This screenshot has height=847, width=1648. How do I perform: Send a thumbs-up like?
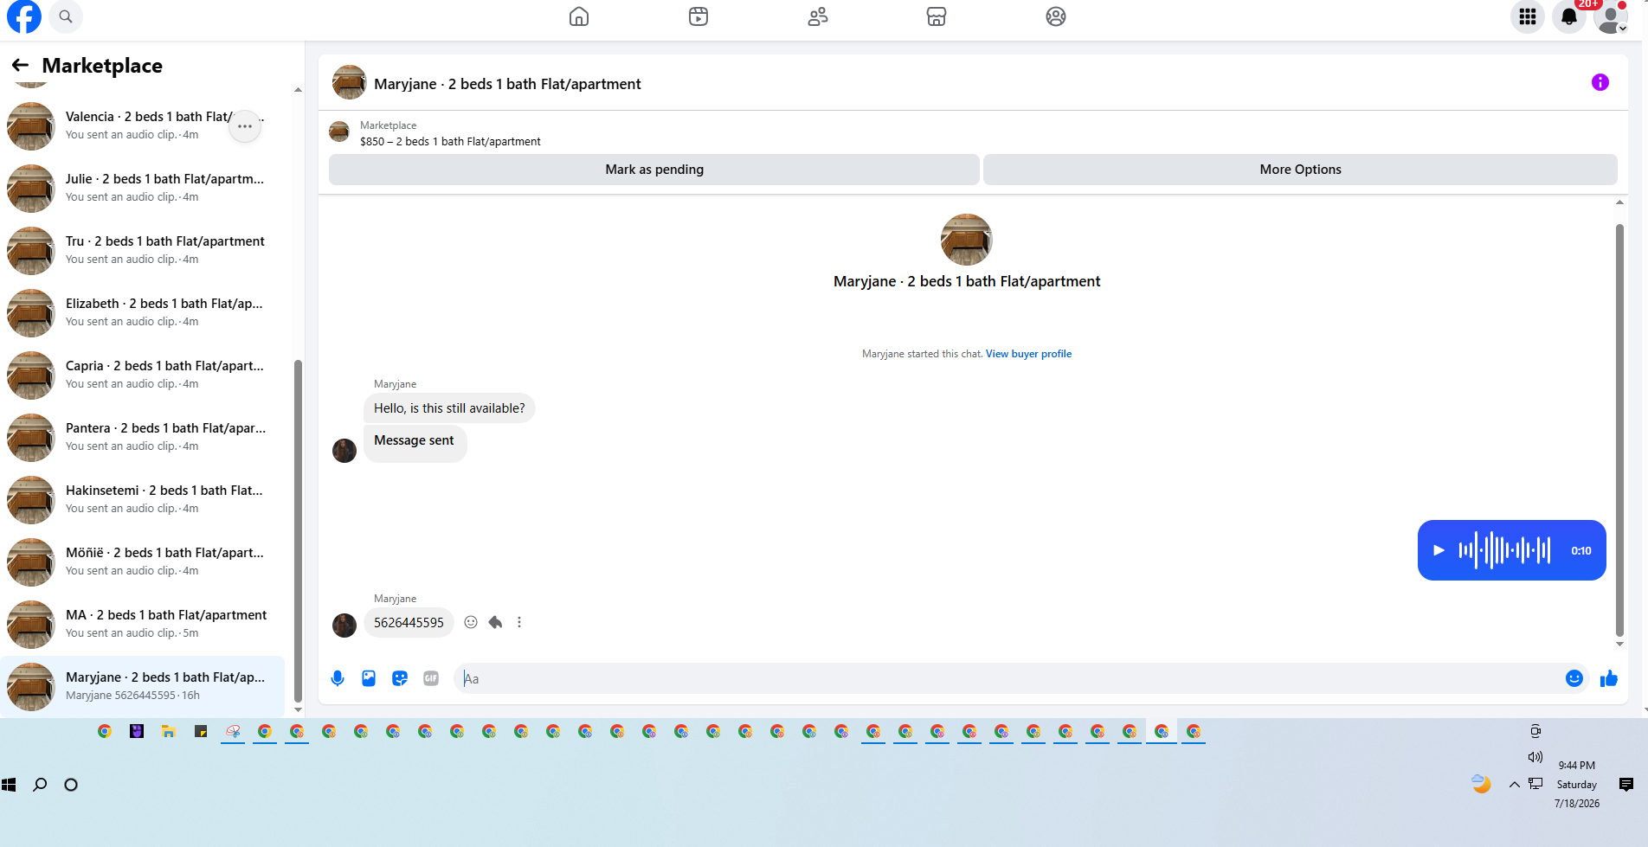click(1609, 678)
